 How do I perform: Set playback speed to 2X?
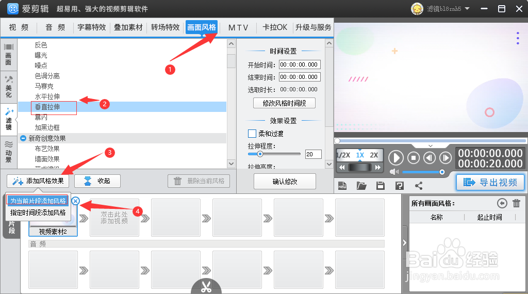pos(374,155)
